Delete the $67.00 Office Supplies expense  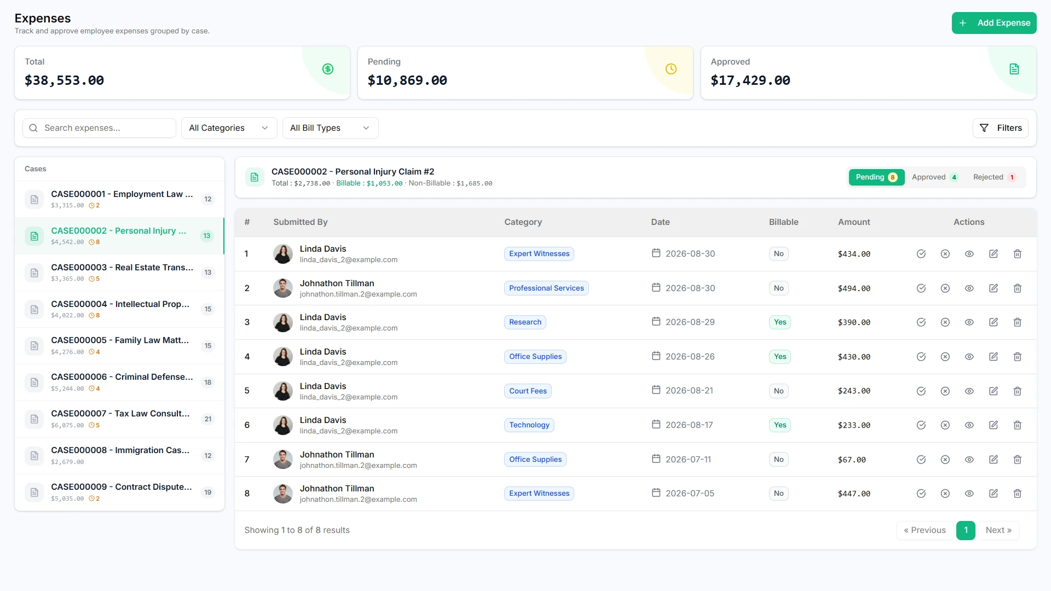(x=1018, y=460)
